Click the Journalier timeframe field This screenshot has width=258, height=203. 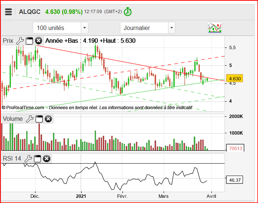[x=144, y=28]
